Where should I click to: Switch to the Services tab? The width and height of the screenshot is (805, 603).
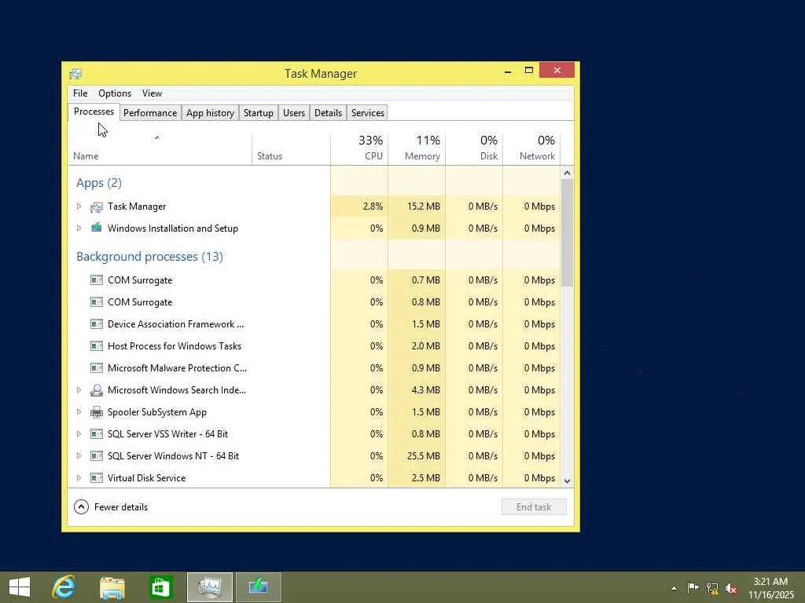(x=368, y=113)
